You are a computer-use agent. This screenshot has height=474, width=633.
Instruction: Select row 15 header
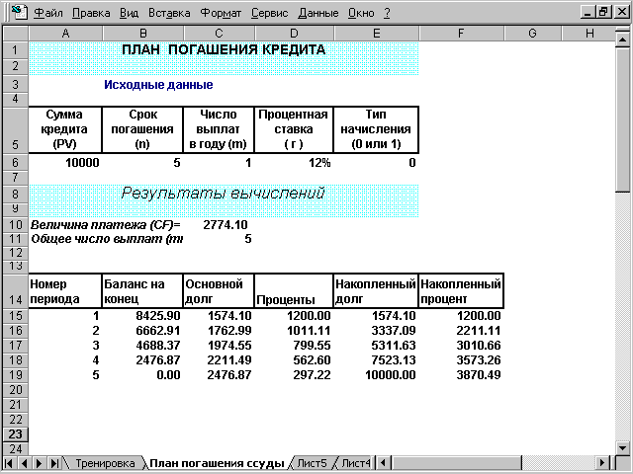[16, 316]
